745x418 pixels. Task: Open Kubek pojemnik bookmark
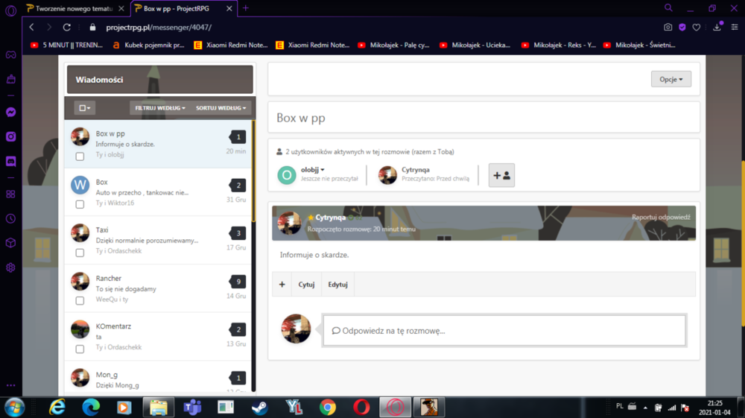pos(149,45)
